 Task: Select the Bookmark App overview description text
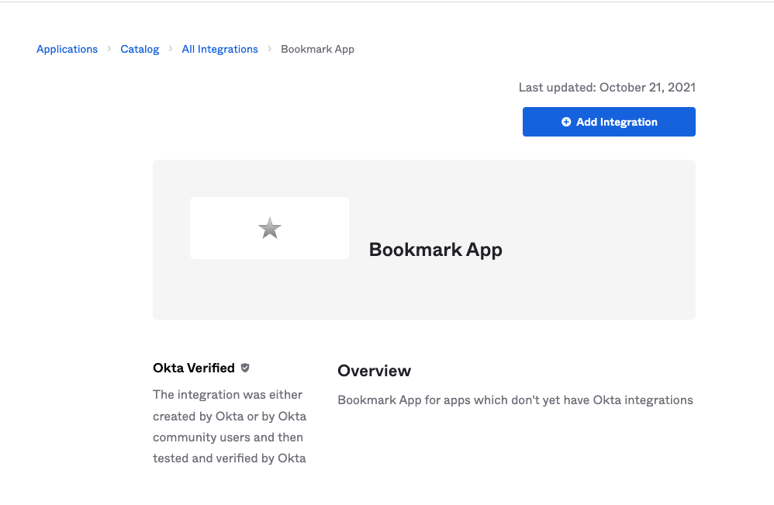(x=515, y=400)
